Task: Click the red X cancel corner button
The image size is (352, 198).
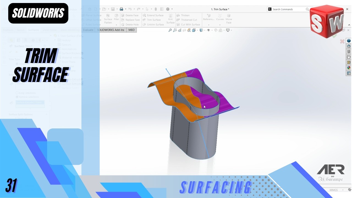Action: pyautogui.click(x=342, y=42)
